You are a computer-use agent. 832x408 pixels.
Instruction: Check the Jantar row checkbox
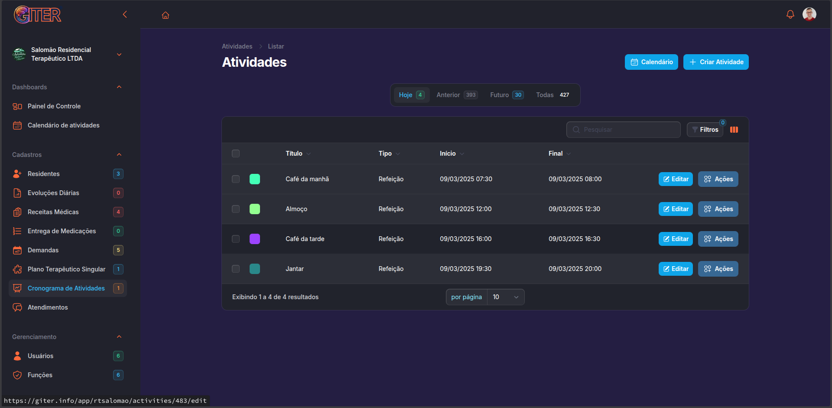click(236, 269)
